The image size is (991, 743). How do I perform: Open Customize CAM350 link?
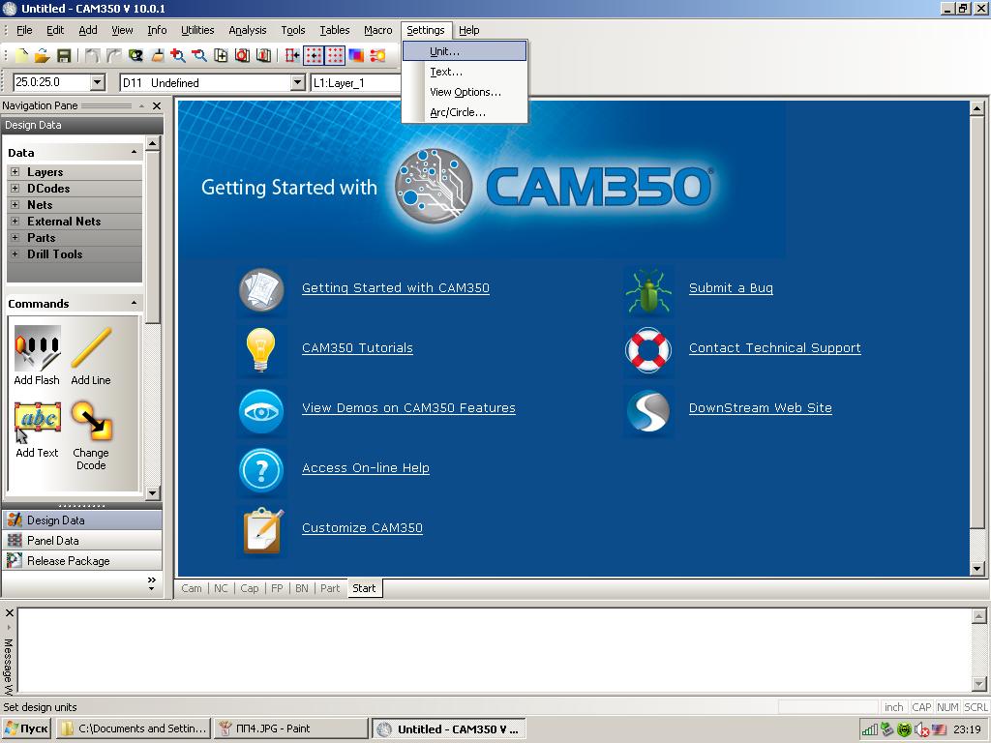coord(362,528)
